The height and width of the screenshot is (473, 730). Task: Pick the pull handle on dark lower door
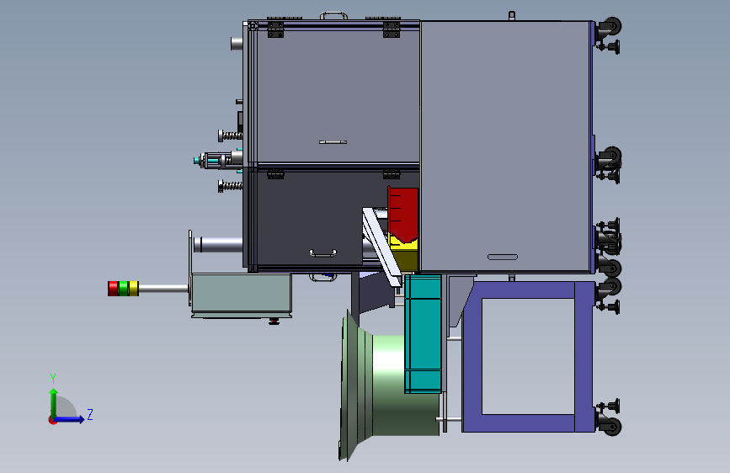tap(323, 253)
